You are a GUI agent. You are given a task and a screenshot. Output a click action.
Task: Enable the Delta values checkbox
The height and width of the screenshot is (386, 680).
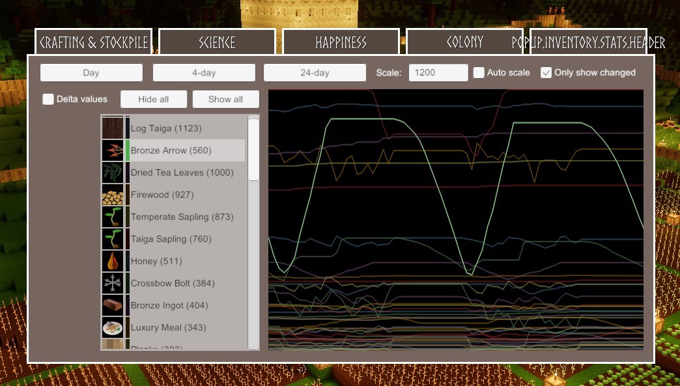pyautogui.click(x=48, y=99)
